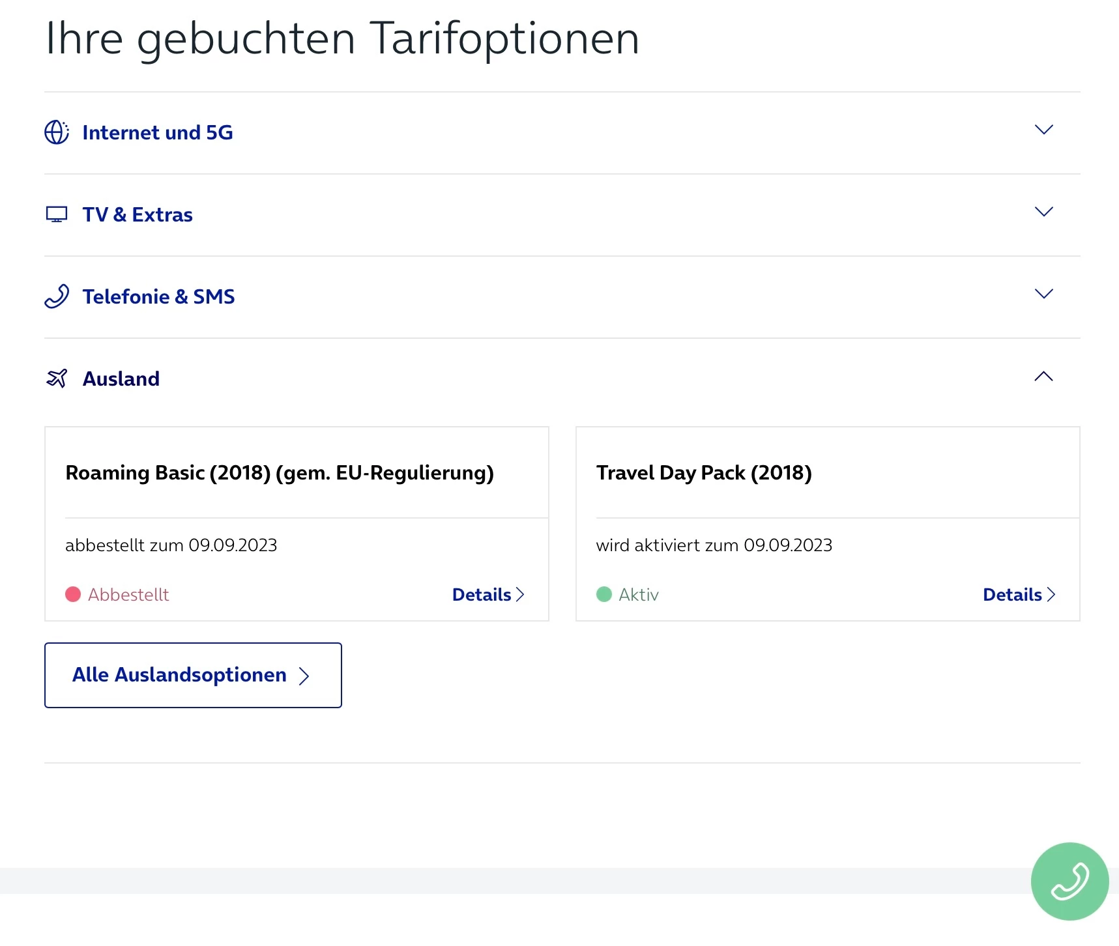
Task: Expand the Telefonie & SMS chevron
Action: coord(1043,294)
